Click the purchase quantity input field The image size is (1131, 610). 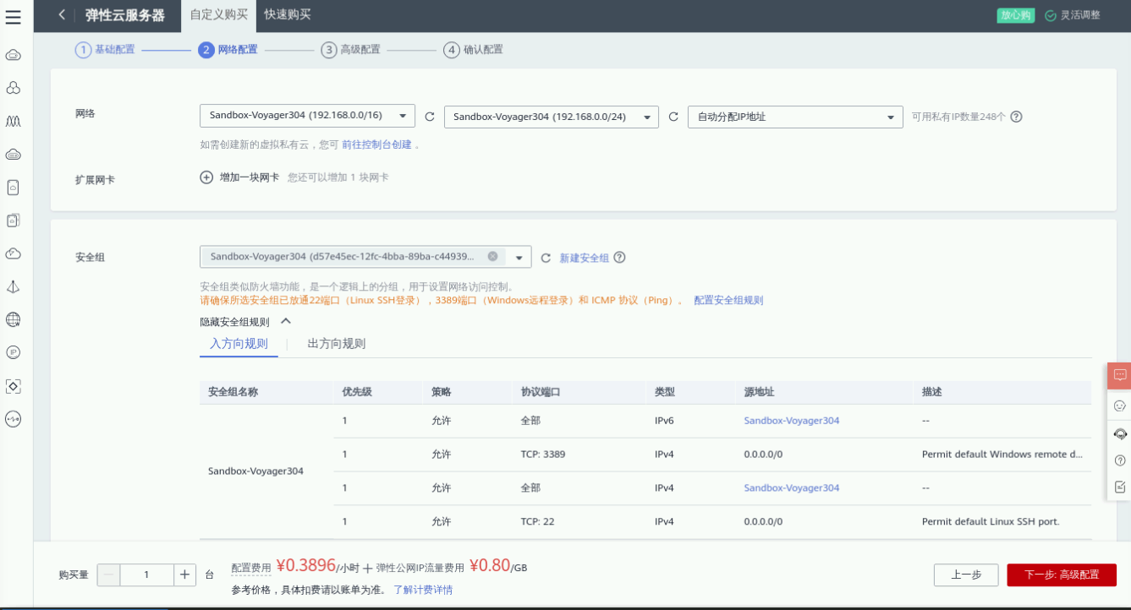click(147, 575)
